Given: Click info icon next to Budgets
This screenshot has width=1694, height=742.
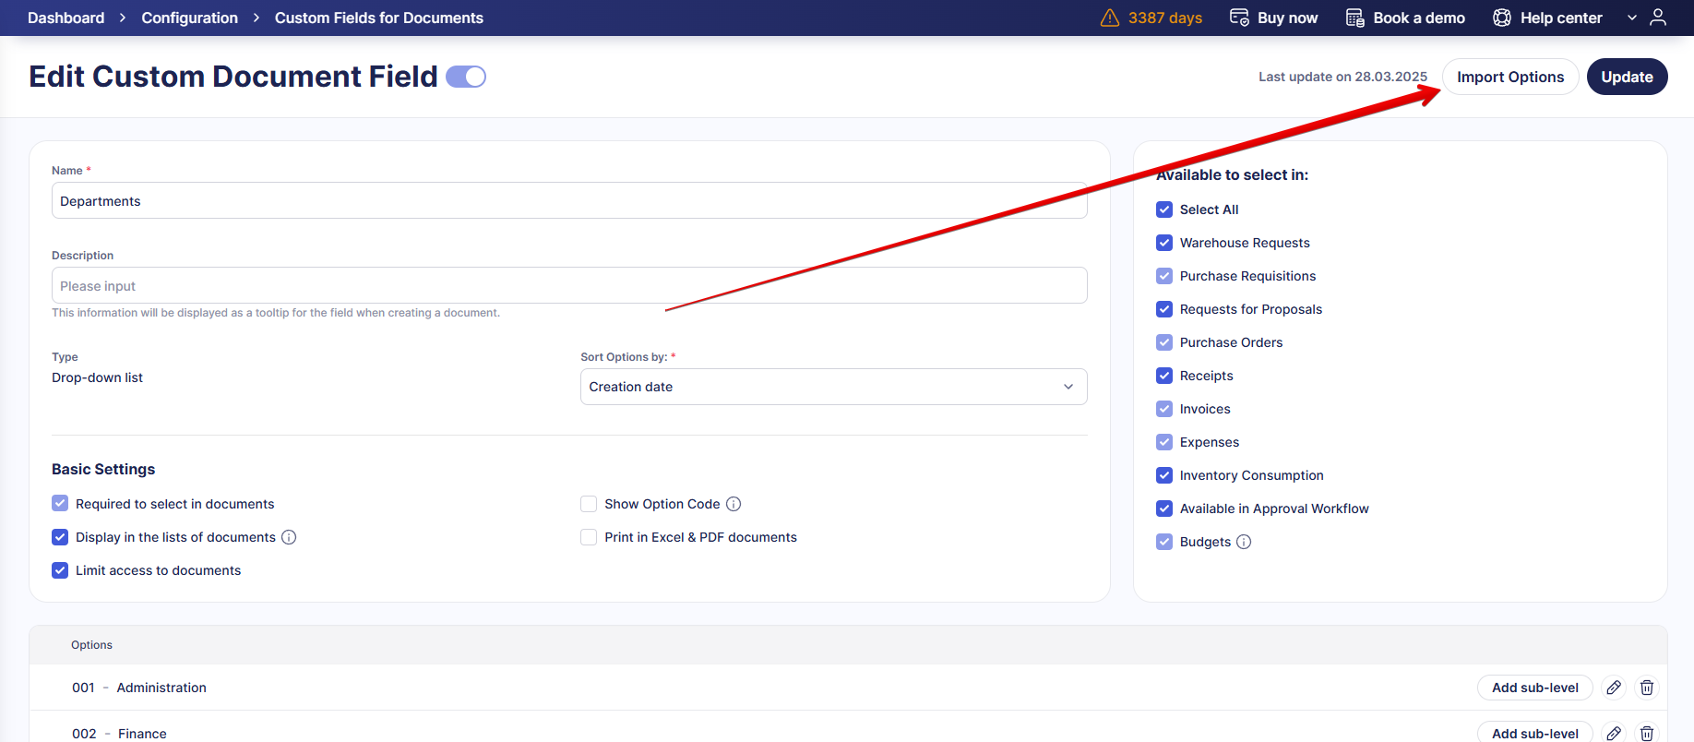Looking at the screenshot, I should click(x=1244, y=542).
